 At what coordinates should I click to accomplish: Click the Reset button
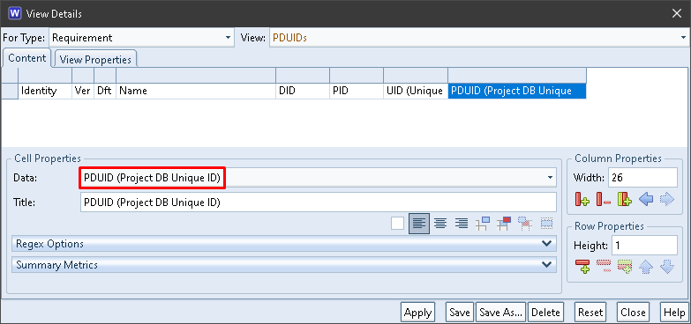(590, 313)
